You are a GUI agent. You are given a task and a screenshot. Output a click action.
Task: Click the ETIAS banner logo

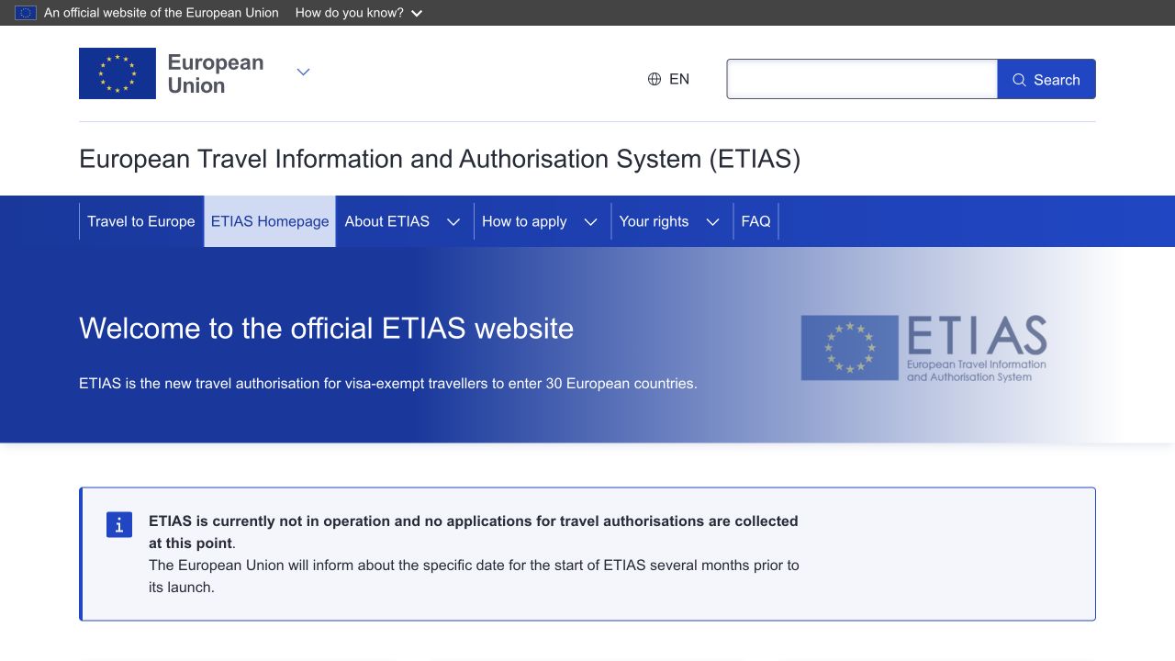pos(923,348)
